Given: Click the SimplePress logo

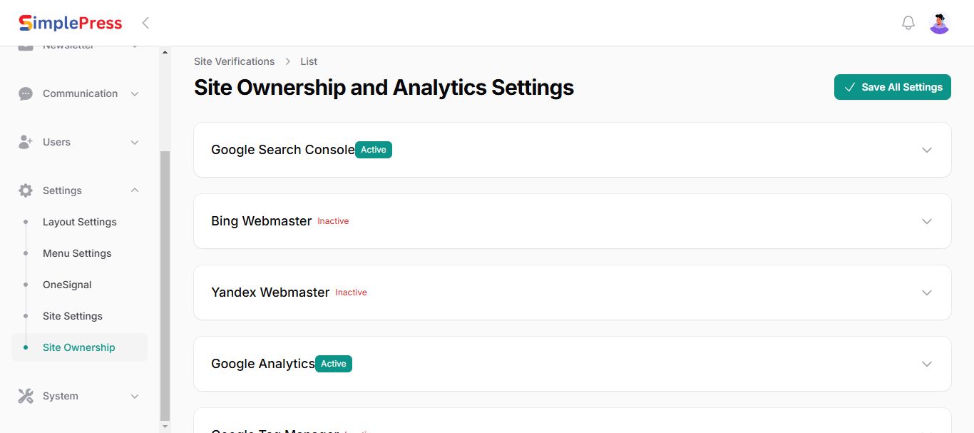Looking at the screenshot, I should tap(70, 23).
